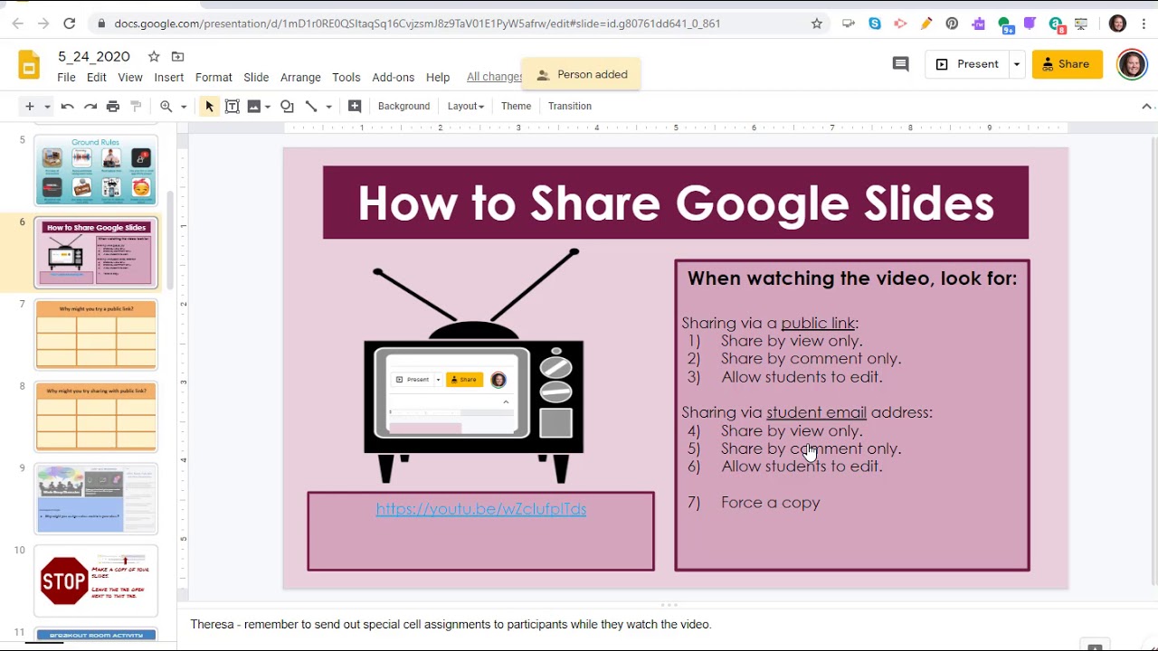The image size is (1158, 651).
Task: Click the Background button
Action: pos(403,106)
